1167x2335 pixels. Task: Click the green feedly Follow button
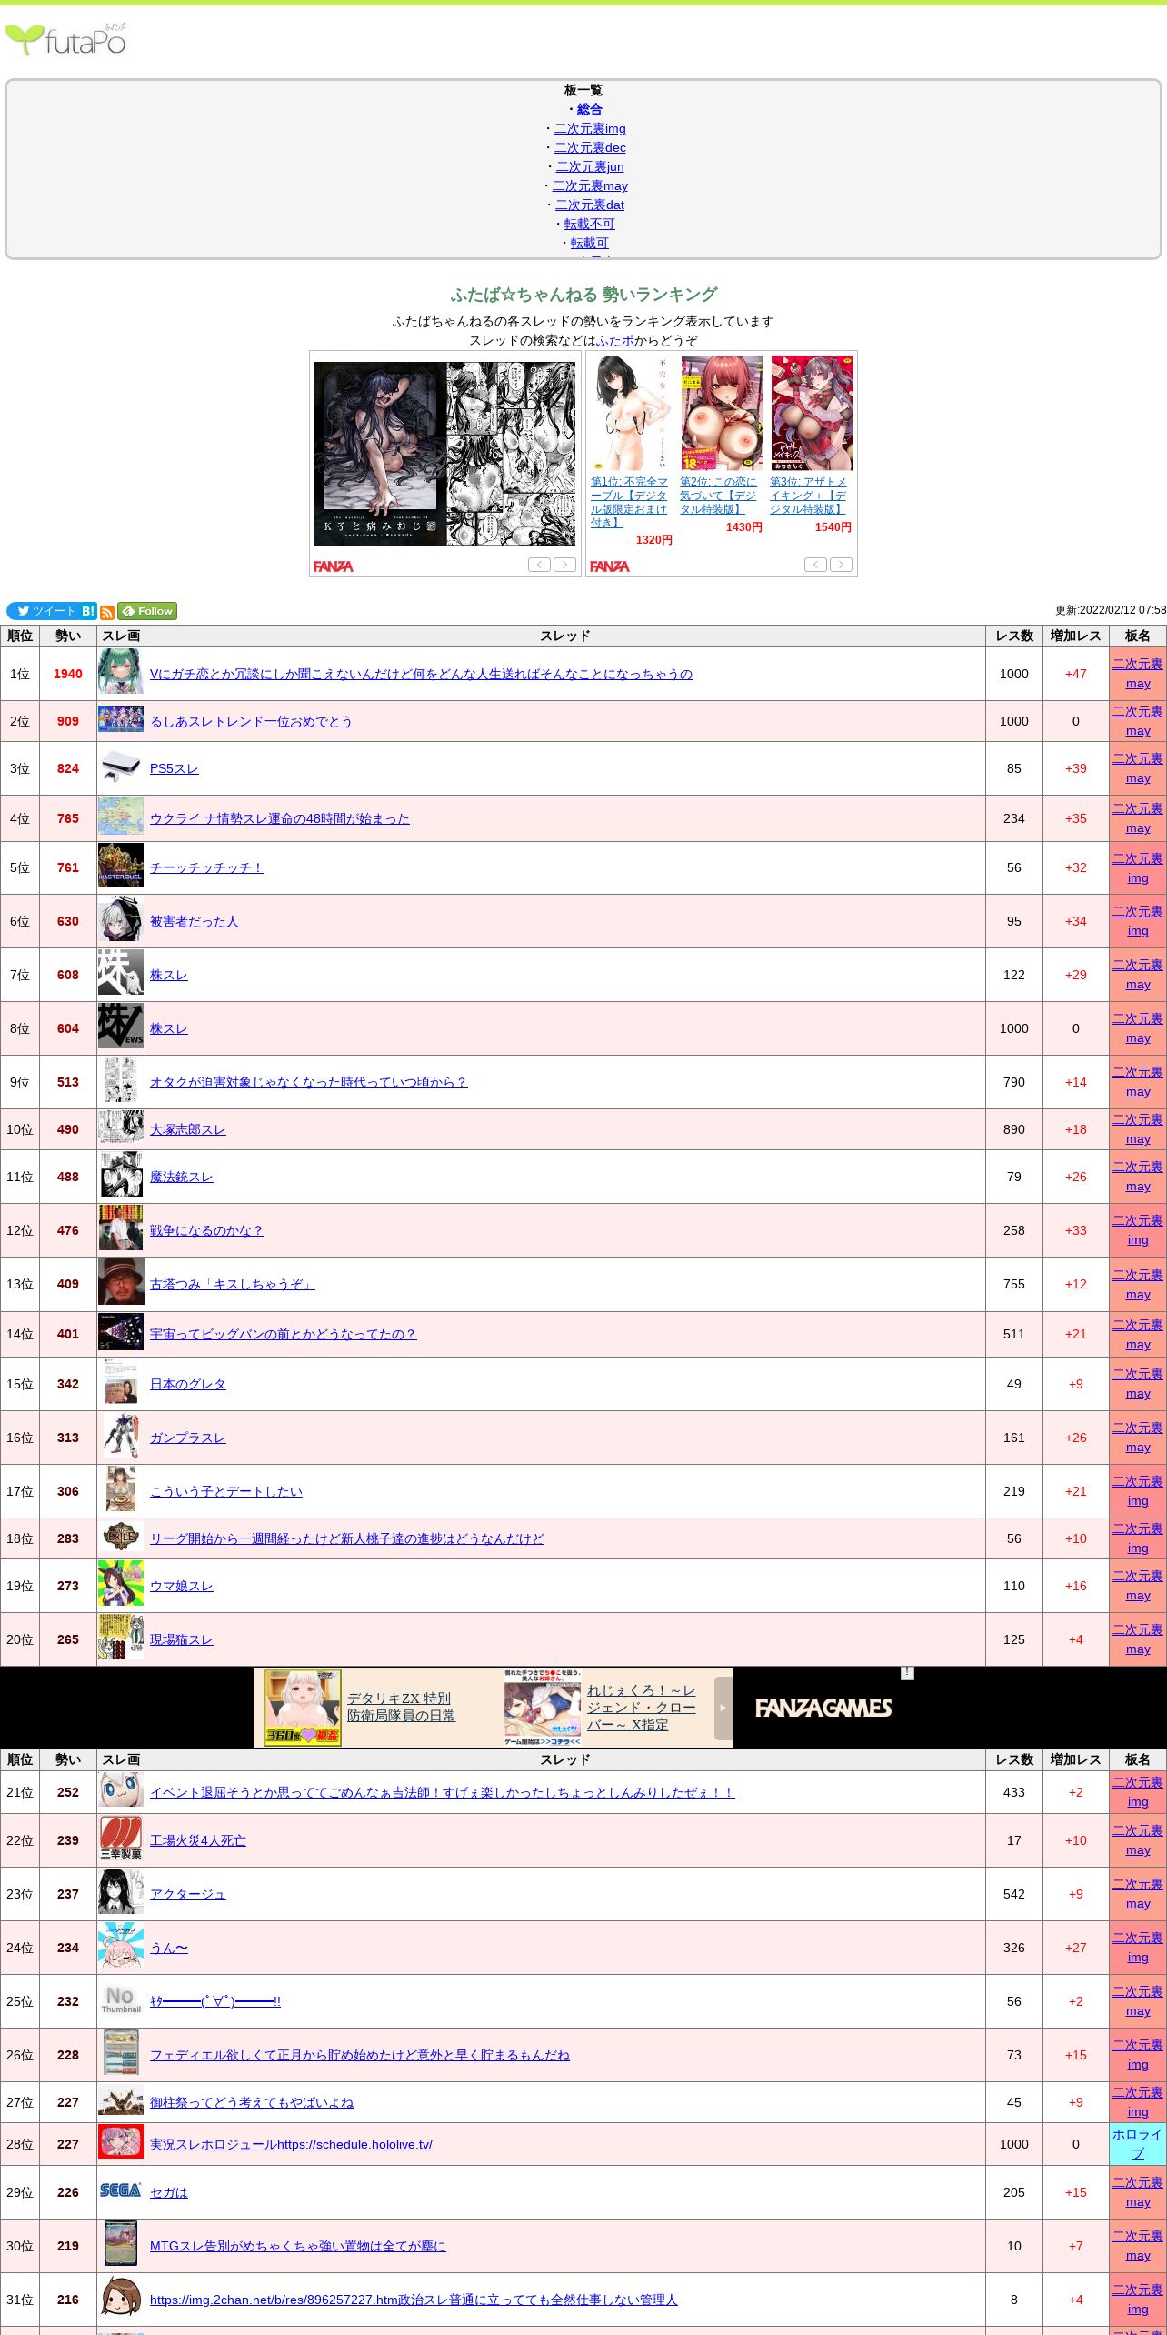pos(147,611)
